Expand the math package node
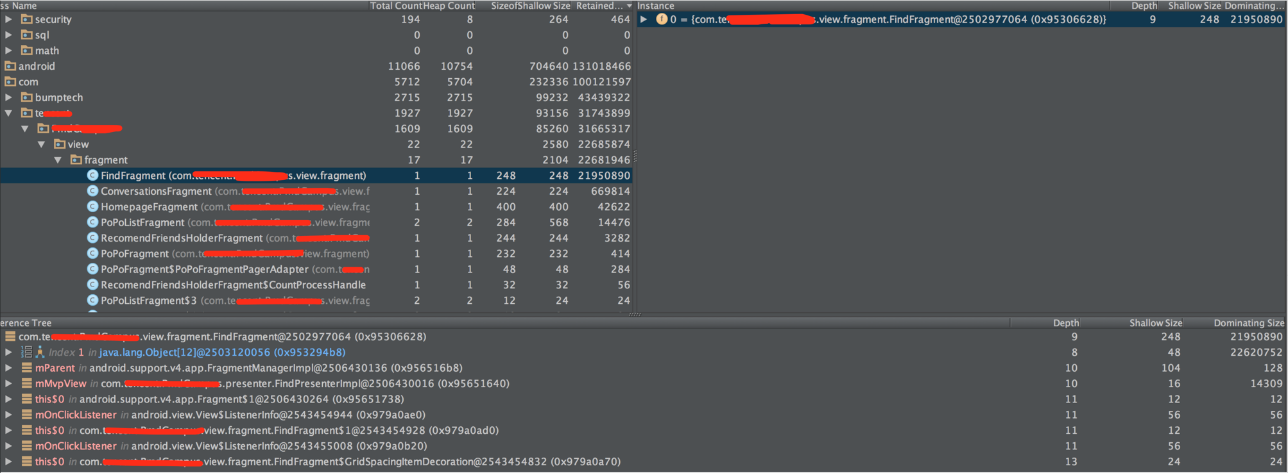The width and height of the screenshot is (1288, 473). (9, 51)
